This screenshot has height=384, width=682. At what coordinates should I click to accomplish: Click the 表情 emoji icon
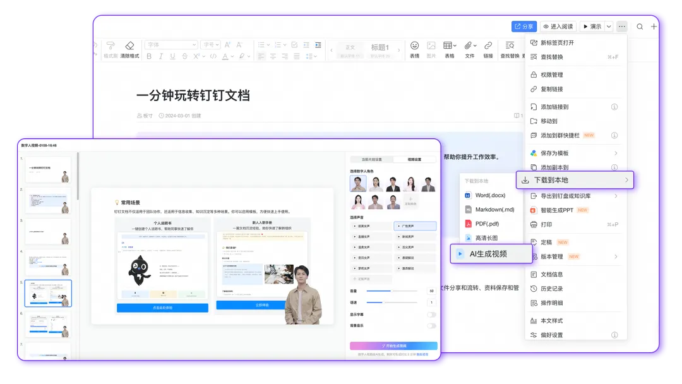click(x=414, y=45)
